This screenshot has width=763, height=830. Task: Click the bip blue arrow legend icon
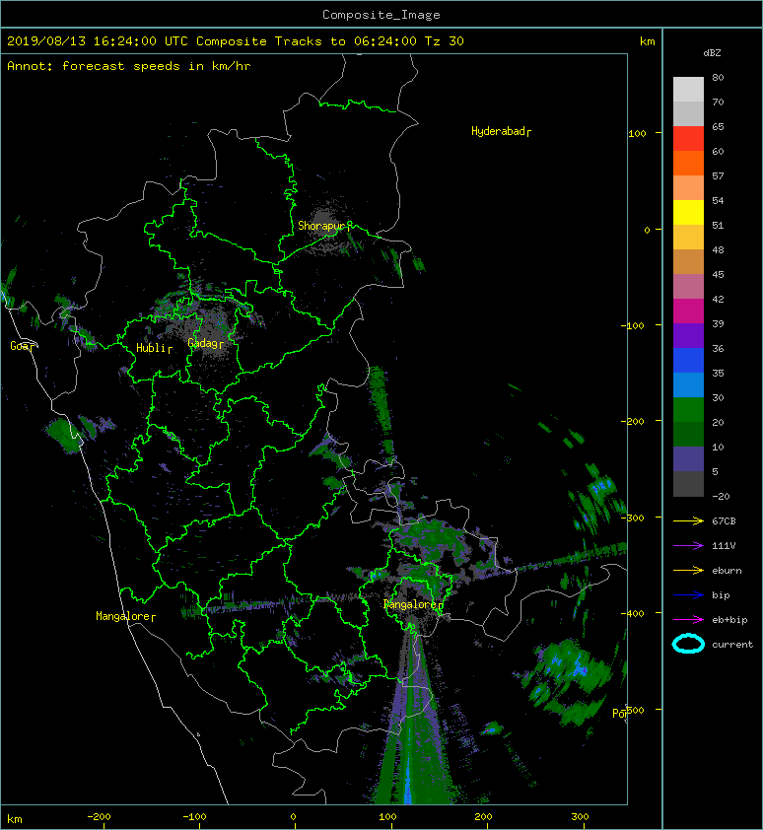coord(688,595)
